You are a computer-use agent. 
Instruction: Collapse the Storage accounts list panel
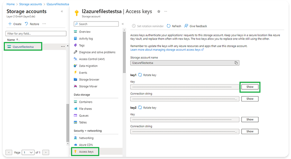62,11
